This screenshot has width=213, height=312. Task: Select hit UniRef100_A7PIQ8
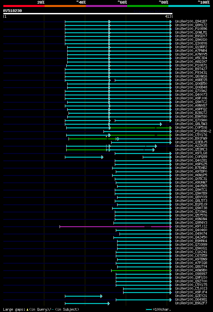(x=191, y=263)
